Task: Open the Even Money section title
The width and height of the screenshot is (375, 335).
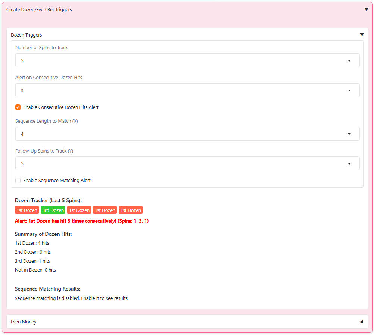Action: pos(24,322)
